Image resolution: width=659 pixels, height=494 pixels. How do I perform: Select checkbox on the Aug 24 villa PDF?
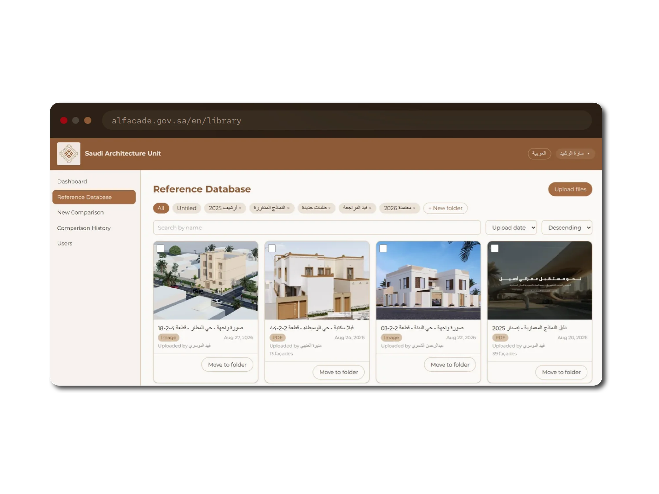click(x=272, y=248)
